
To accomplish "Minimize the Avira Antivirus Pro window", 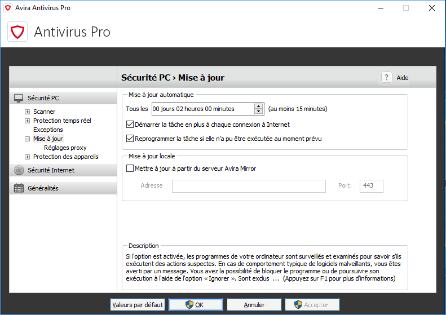I will point(380,8).
